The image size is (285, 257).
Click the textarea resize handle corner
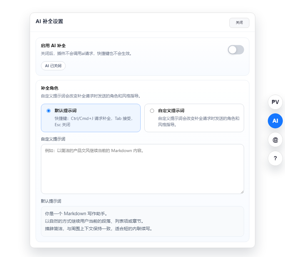[242, 192]
